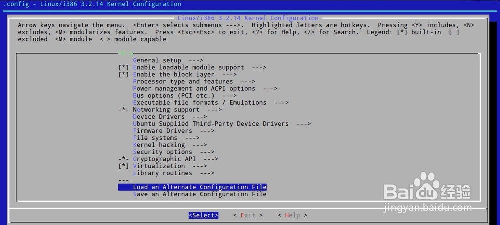Expand arrow next to Kernel hacking
Image resolution: width=500 pixels, height=225 pixels.
[x=200, y=145]
